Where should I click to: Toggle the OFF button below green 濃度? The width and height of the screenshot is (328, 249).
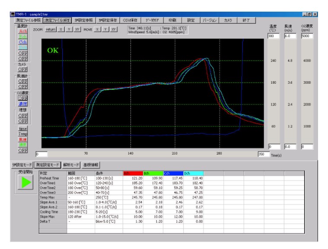tap(23, 151)
